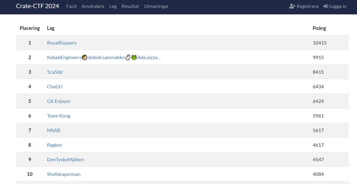View the 5ca5dd team
The height and width of the screenshot is (184, 357).
coord(55,72)
